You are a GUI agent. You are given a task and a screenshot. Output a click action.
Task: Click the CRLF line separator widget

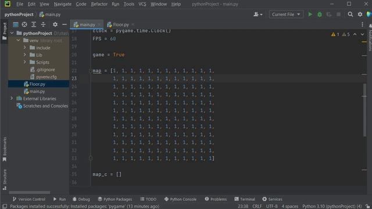(x=257, y=207)
